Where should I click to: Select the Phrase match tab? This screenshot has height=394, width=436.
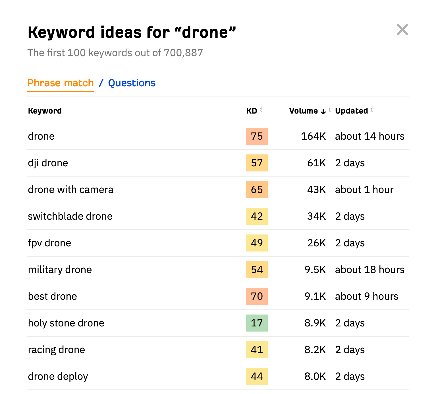click(x=60, y=83)
